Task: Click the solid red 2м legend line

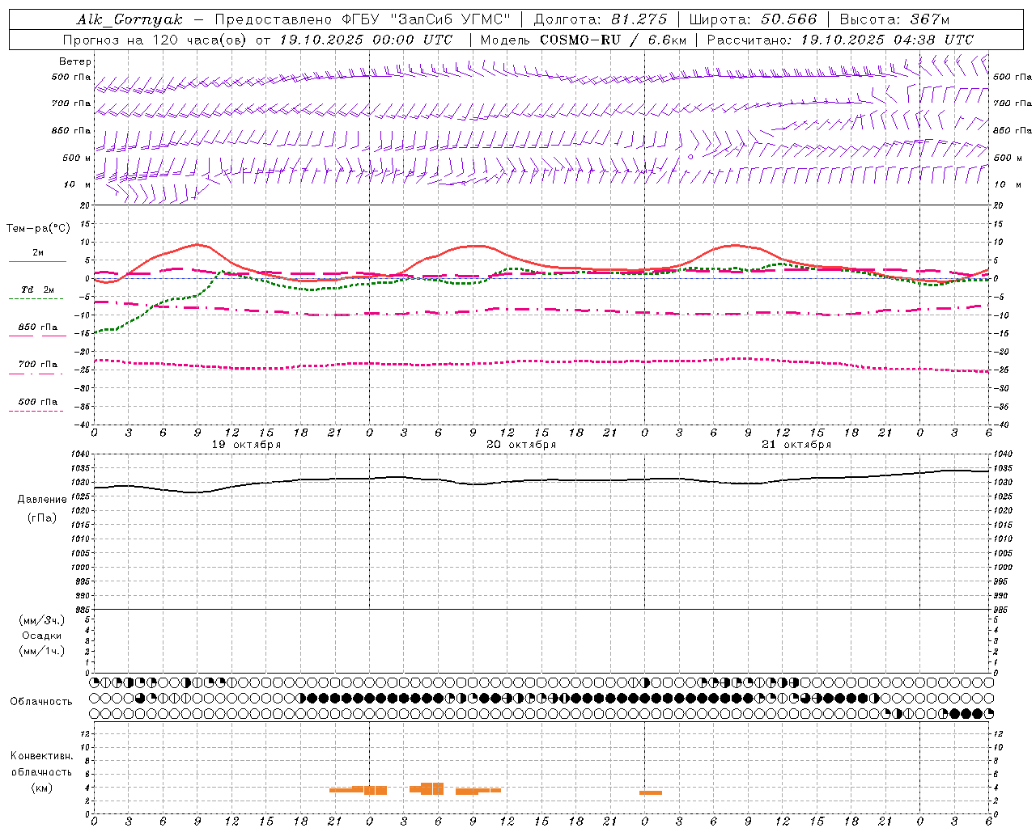Action: (37, 261)
